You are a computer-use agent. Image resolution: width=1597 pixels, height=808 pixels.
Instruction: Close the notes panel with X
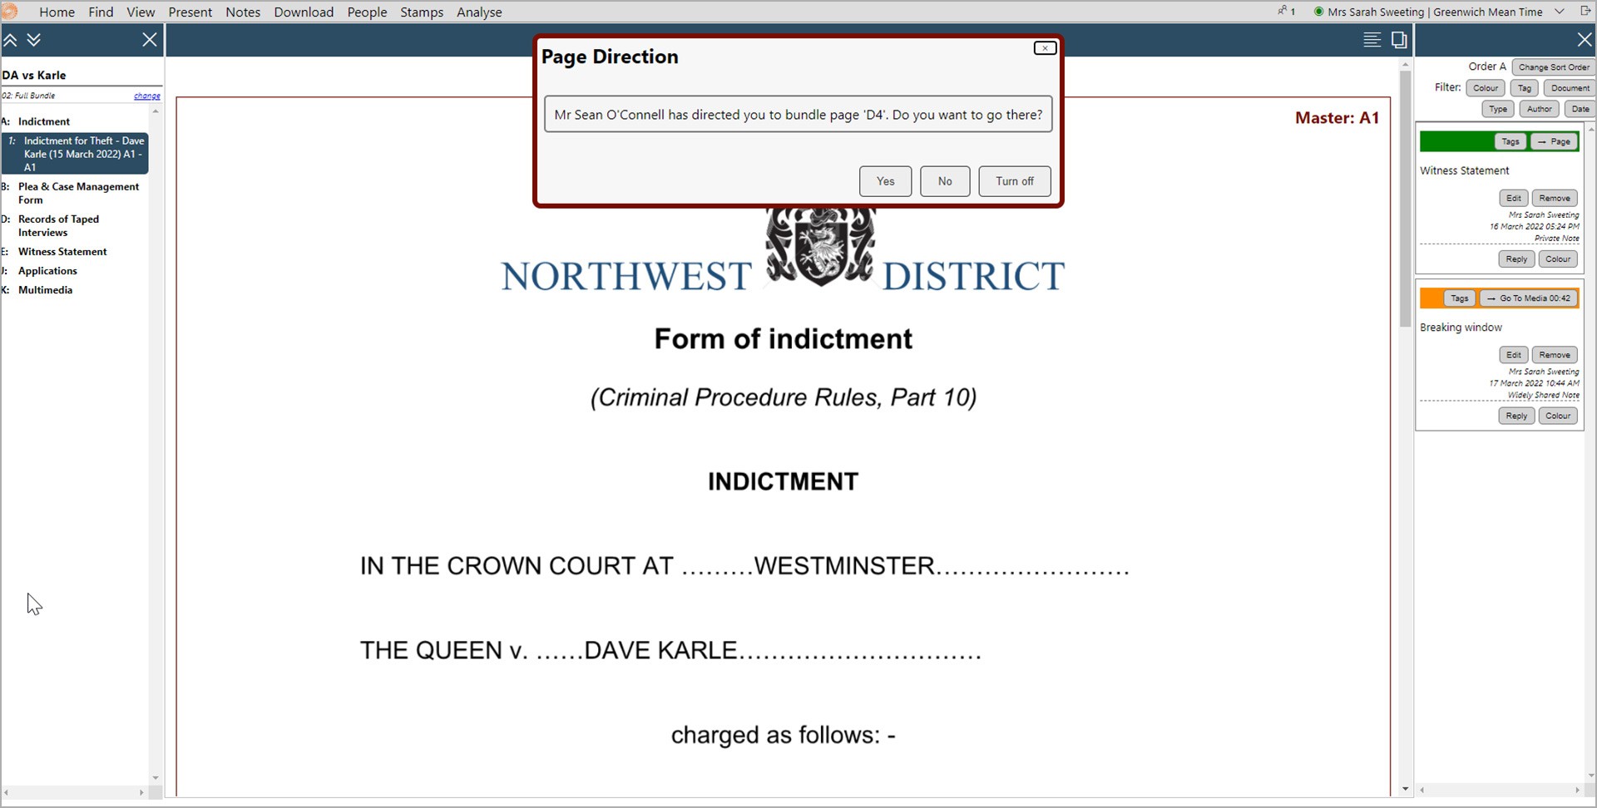(1584, 40)
